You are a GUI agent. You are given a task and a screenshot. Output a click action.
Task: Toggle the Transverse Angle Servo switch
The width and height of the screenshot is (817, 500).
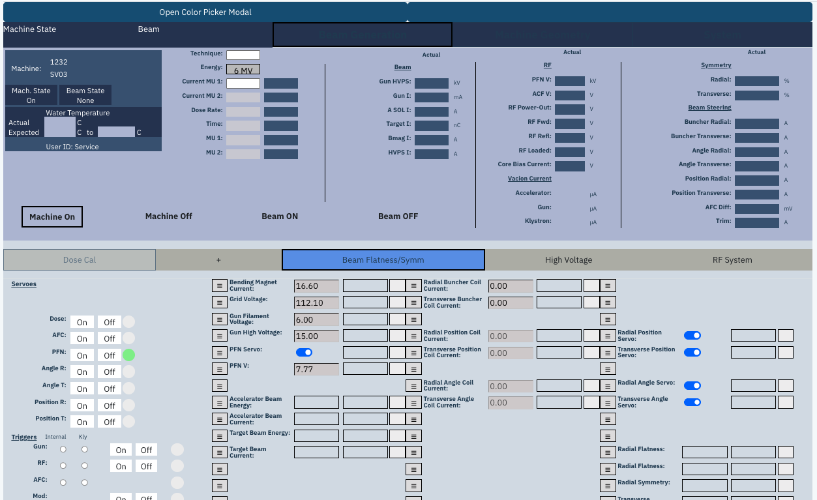[692, 402]
